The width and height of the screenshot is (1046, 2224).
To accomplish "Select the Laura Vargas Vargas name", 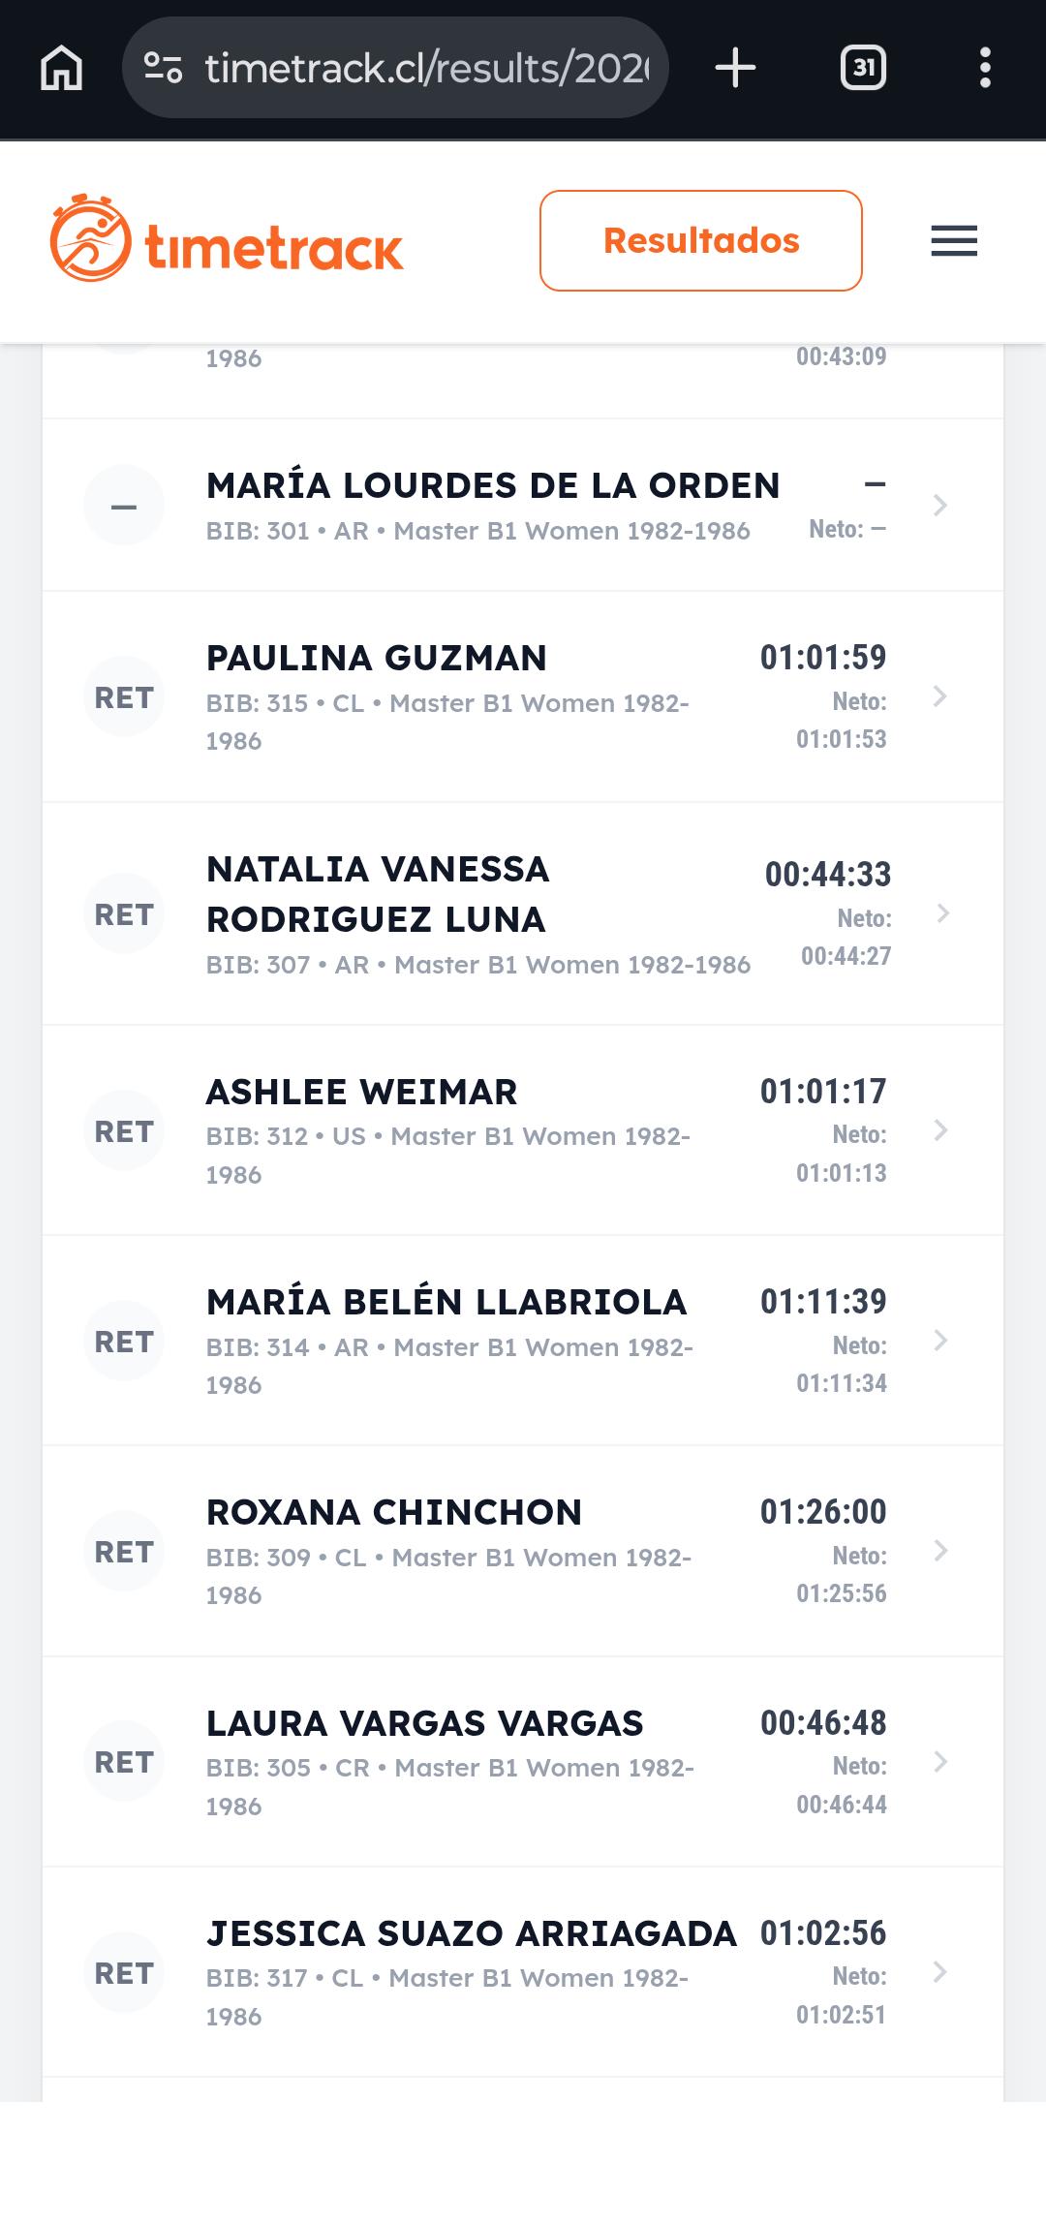I will [x=424, y=1723].
